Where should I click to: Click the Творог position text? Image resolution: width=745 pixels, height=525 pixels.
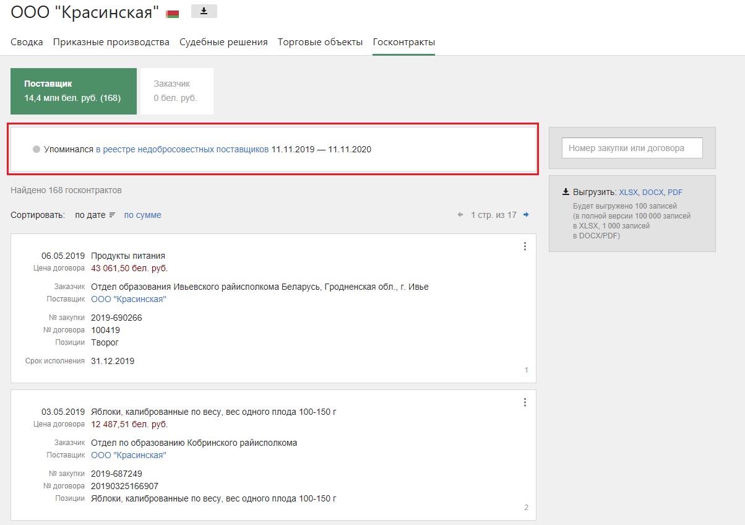click(x=105, y=342)
